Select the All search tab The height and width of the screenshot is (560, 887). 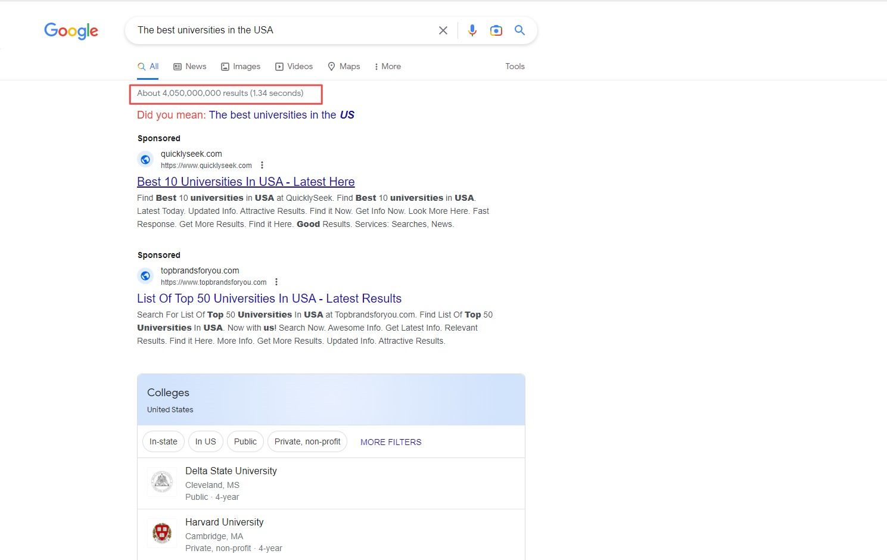pos(148,66)
